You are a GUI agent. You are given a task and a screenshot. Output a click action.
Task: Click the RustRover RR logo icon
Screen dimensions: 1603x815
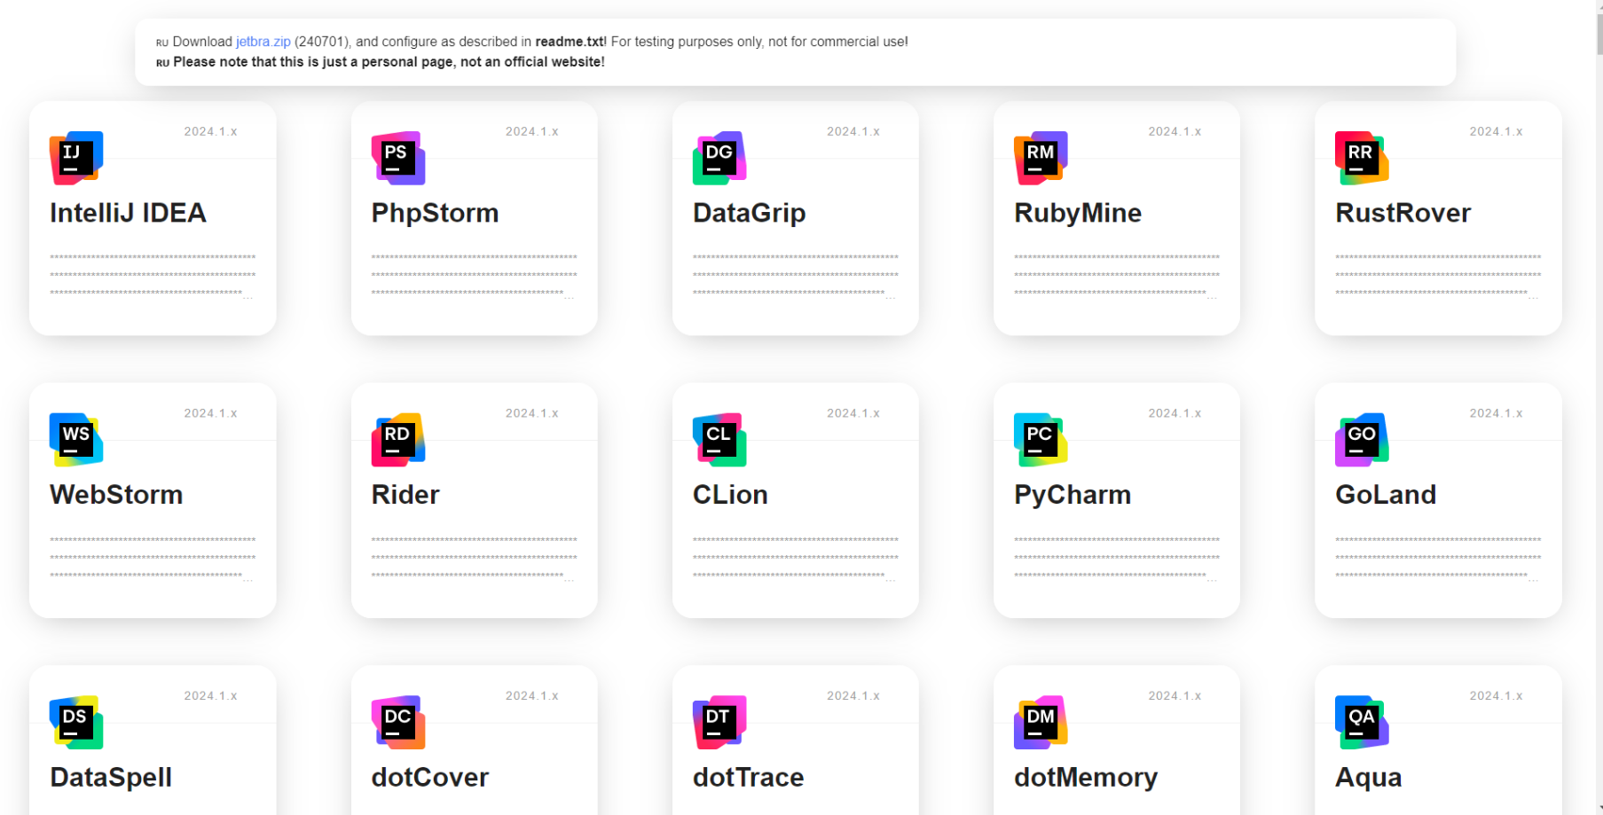[x=1362, y=158]
